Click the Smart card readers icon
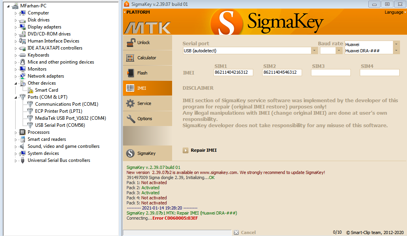The image size is (407, 236). coord(23,139)
